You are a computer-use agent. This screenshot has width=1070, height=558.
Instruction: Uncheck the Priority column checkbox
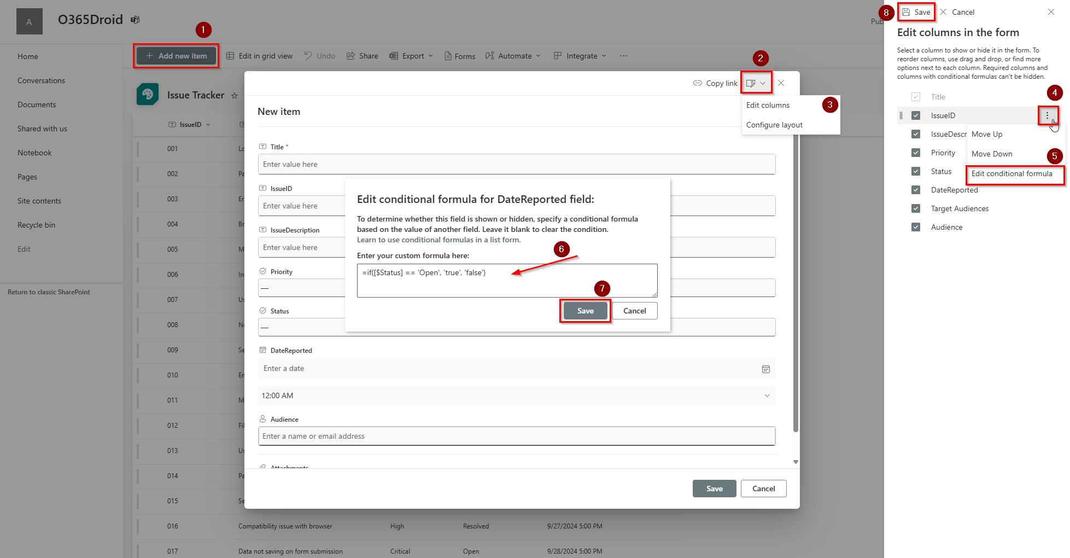coord(916,153)
